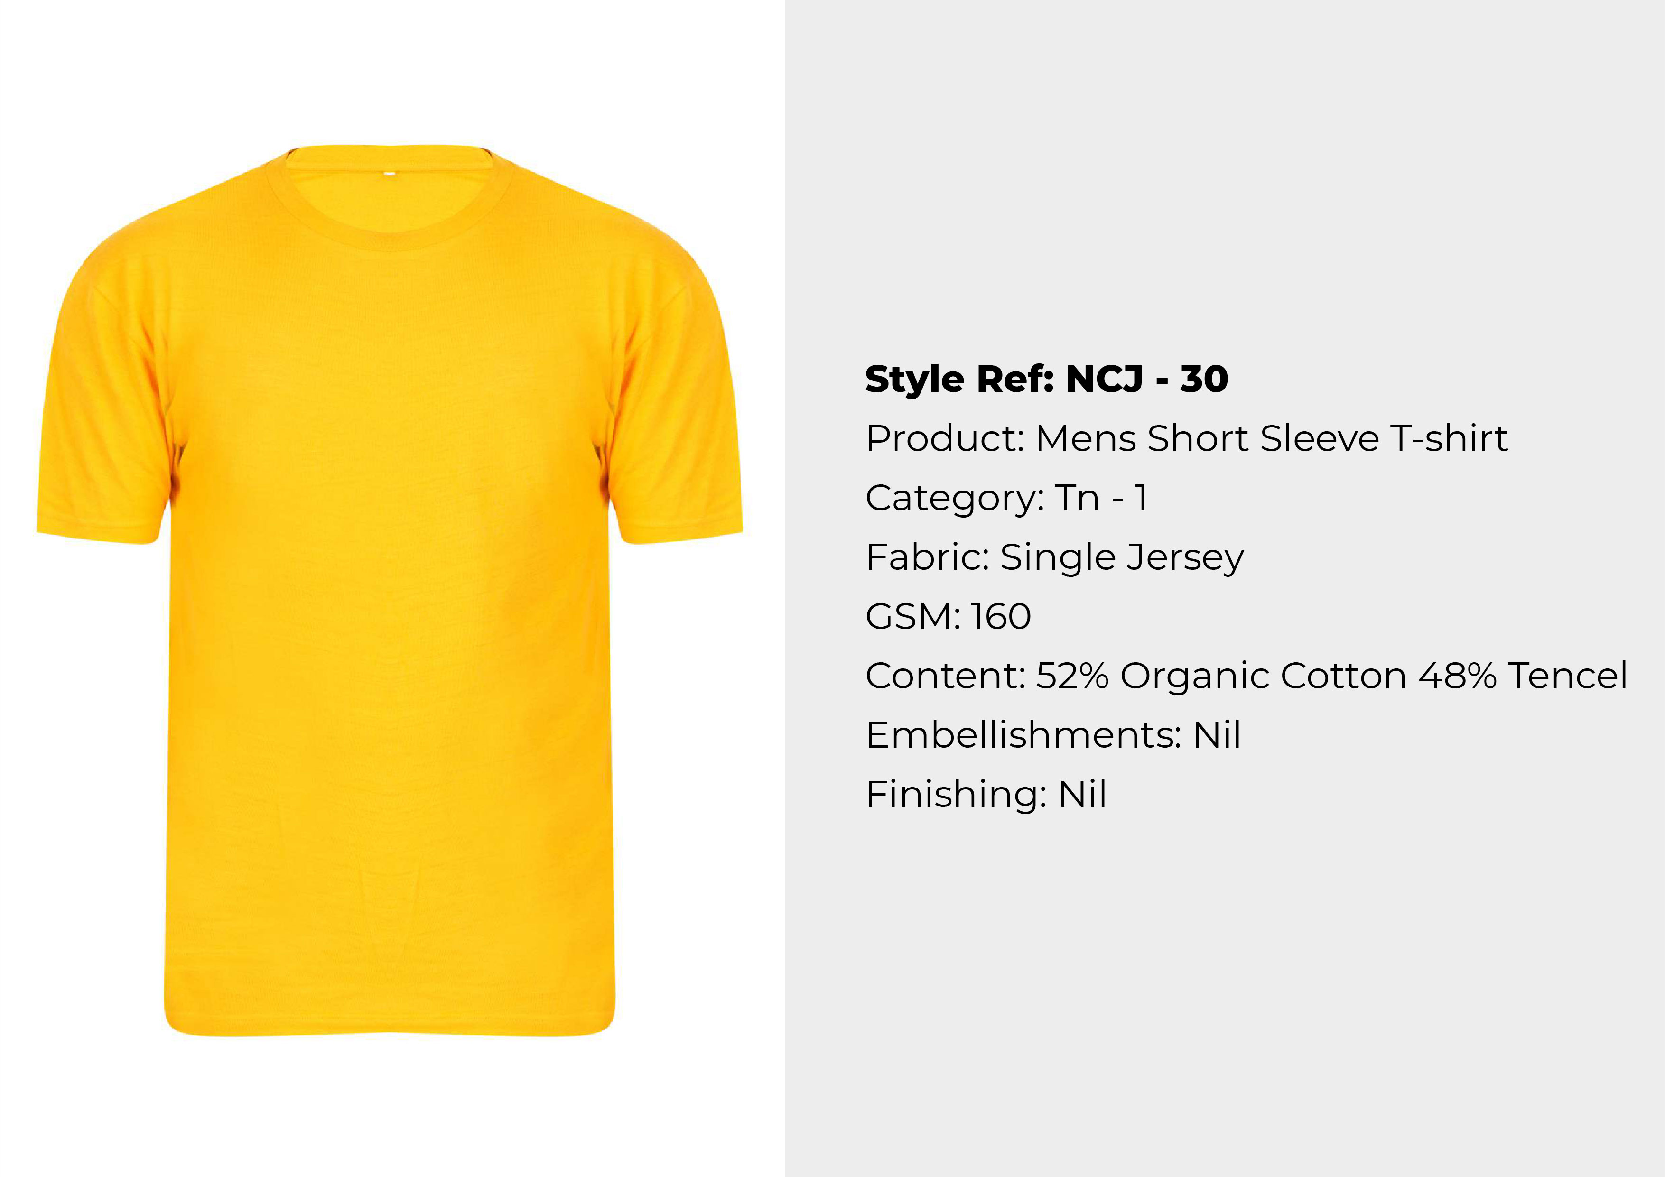This screenshot has height=1177, width=1665.
Task: Click the word Jersey in fabric line
Action: pos(1185,558)
